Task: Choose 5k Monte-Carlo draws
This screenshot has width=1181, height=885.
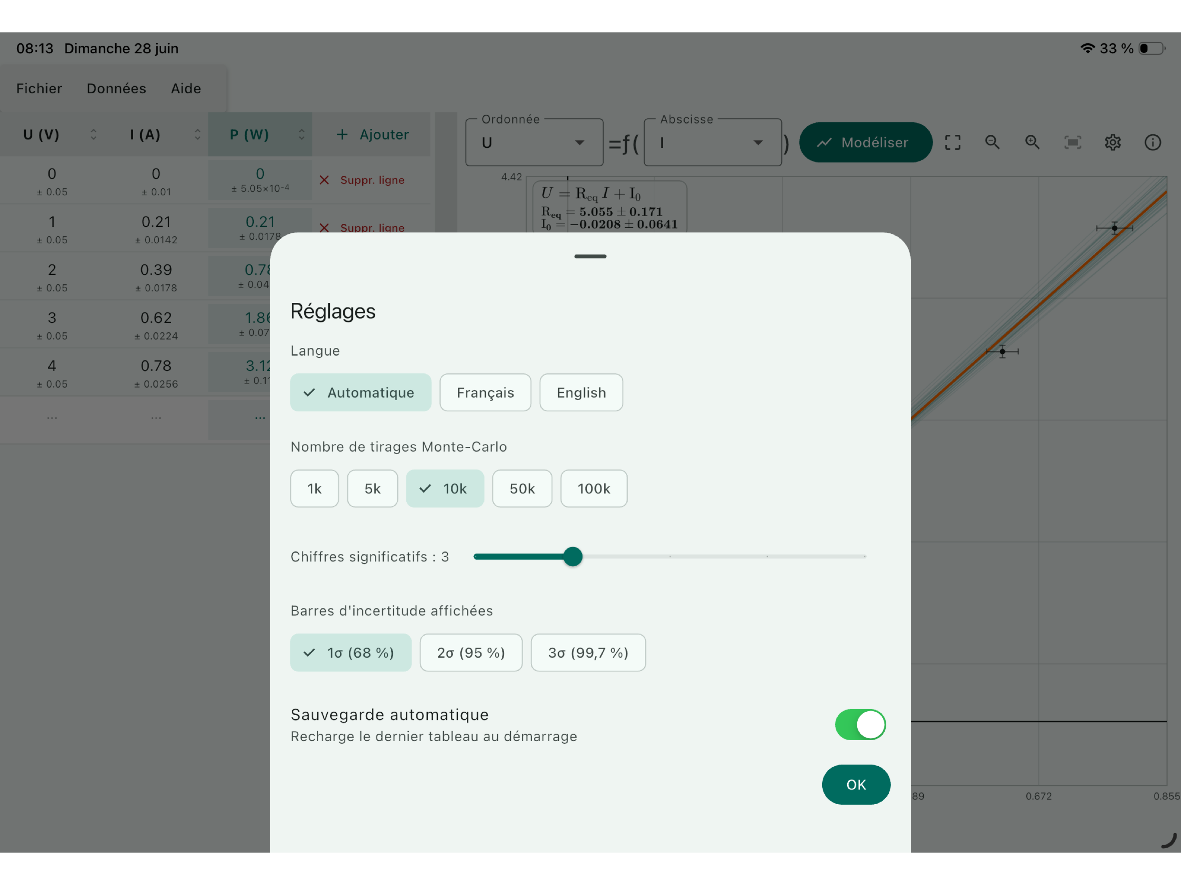Action: click(372, 488)
